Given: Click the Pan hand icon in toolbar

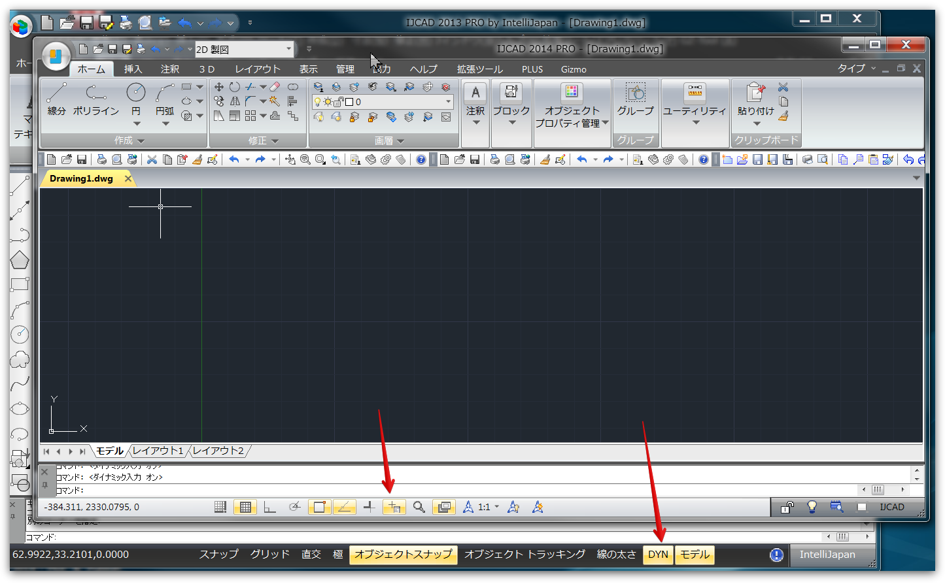Looking at the screenshot, I should point(290,159).
